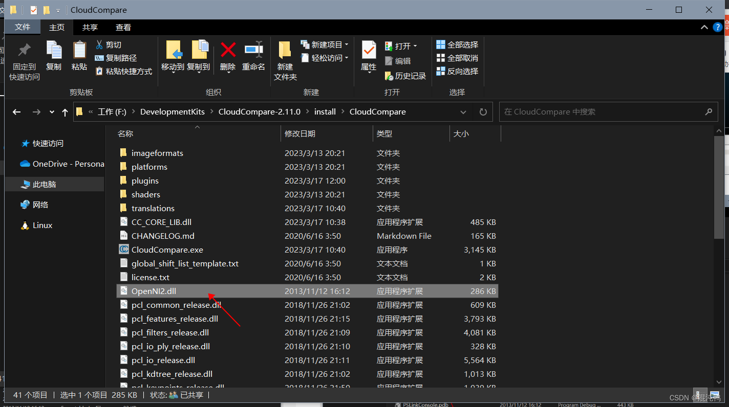This screenshot has width=729, height=407.
Task: Switch to the Home (主页) tab
Action: coord(57,27)
